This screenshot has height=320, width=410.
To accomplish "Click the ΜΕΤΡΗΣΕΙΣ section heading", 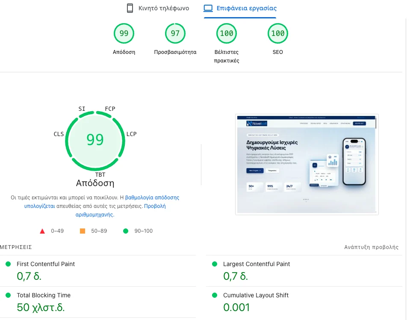I will (x=16, y=247).
